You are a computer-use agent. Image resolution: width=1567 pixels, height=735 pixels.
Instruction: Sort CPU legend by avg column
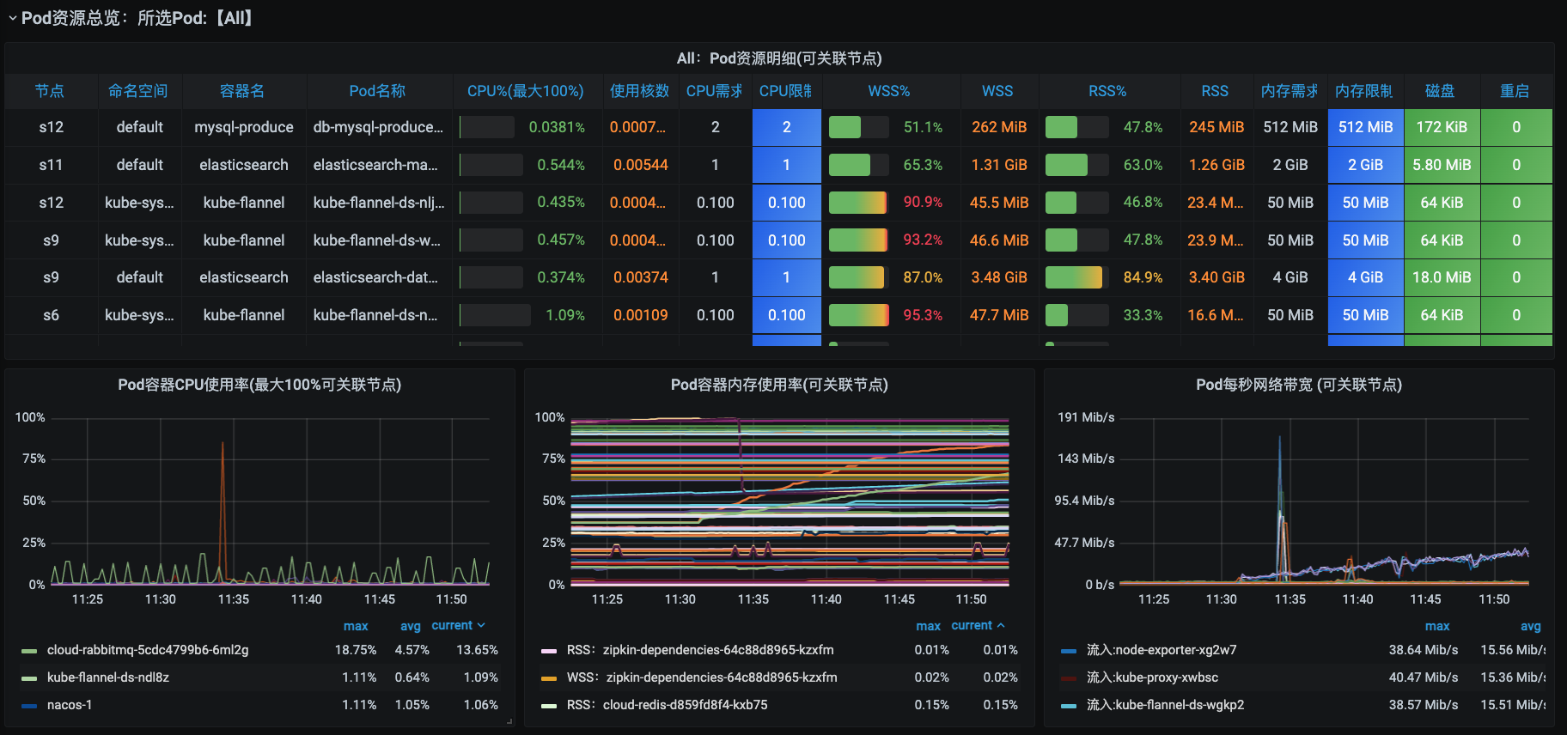pyautogui.click(x=411, y=626)
